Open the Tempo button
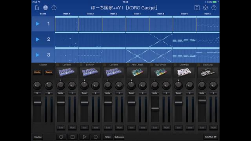The height and width of the screenshot is (141, 251). (x=108, y=137)
